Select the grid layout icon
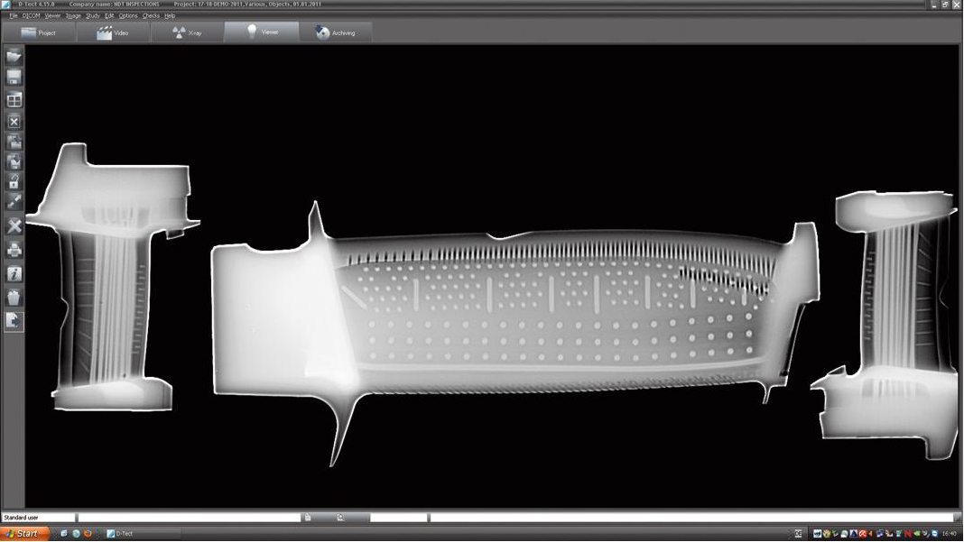This screenshot has width=964, height=542. coord(14,100)
